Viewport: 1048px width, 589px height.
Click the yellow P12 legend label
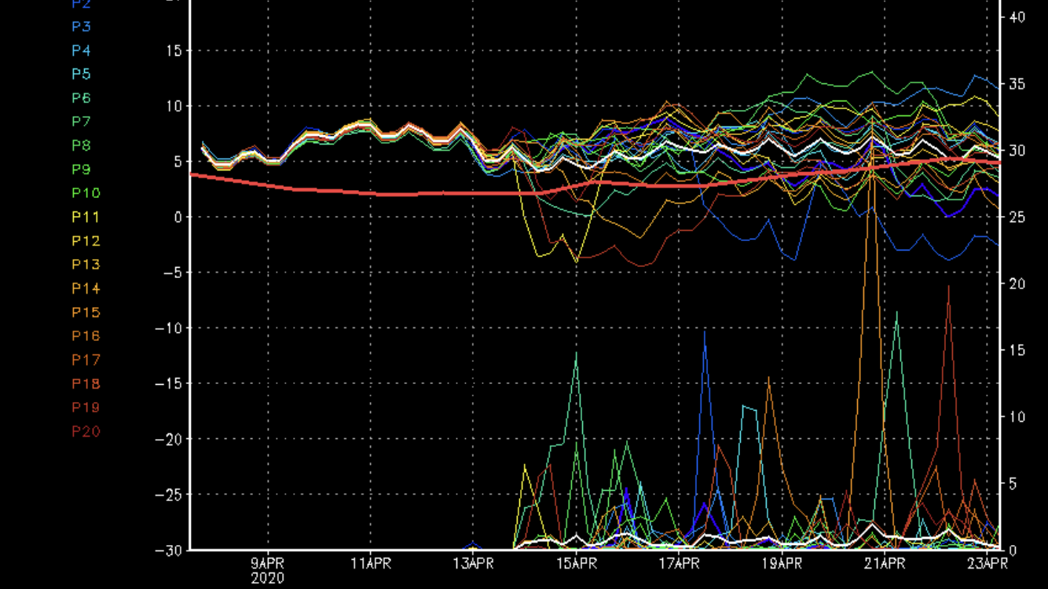click(x=86, y=241)
